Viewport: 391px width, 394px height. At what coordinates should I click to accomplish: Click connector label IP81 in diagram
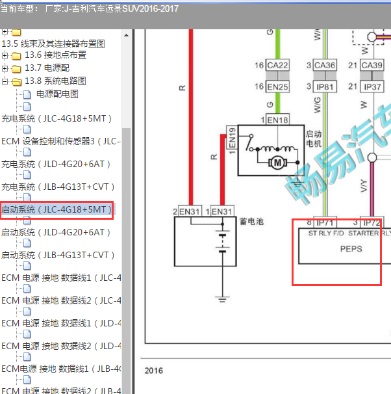click(325, 87)
